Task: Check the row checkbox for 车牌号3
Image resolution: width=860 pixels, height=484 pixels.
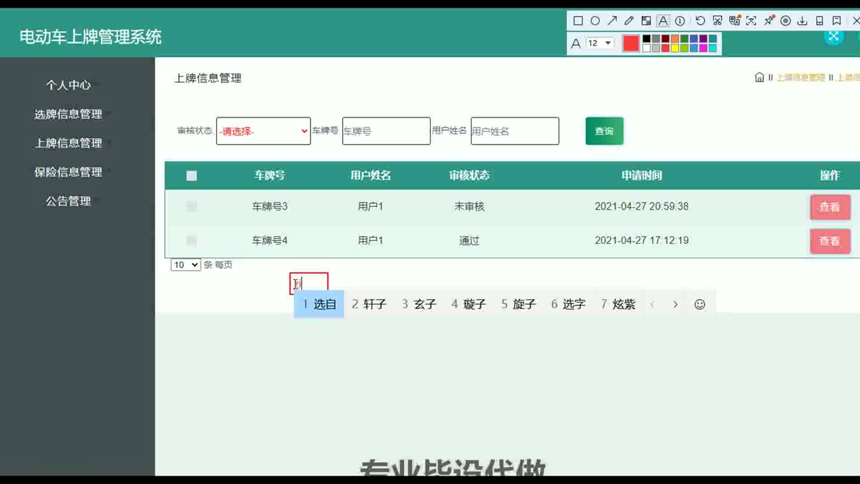Action: [x=192, y=207]
